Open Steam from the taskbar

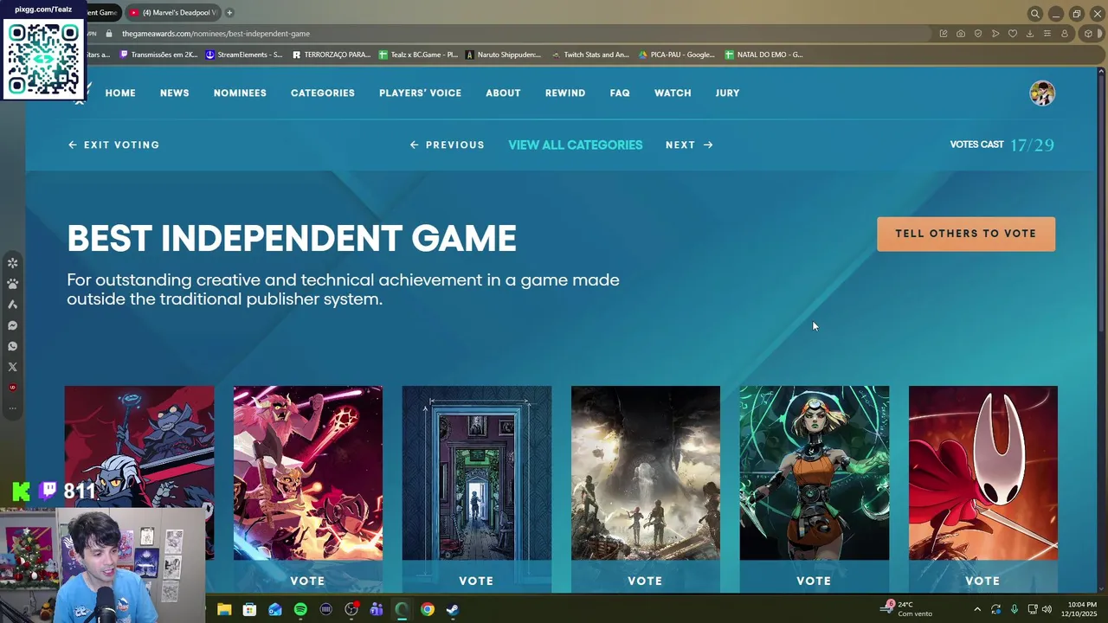coord(453,609)
